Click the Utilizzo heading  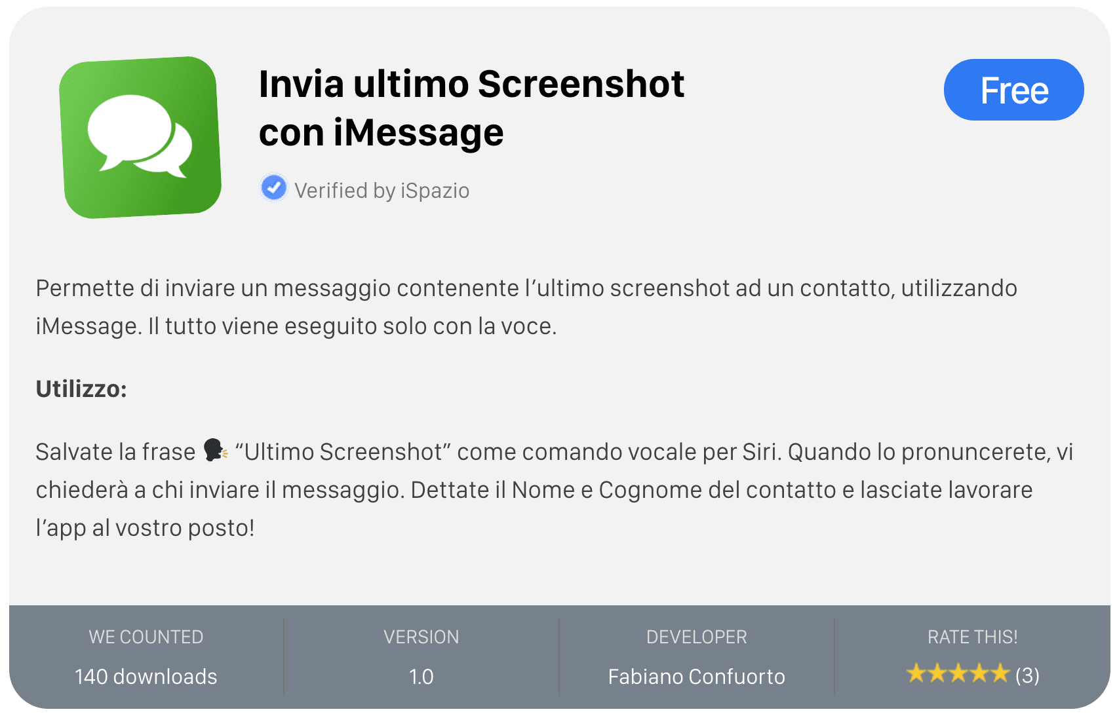point(81,389)
